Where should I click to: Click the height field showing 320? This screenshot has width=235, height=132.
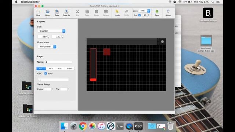coord(56,37)
